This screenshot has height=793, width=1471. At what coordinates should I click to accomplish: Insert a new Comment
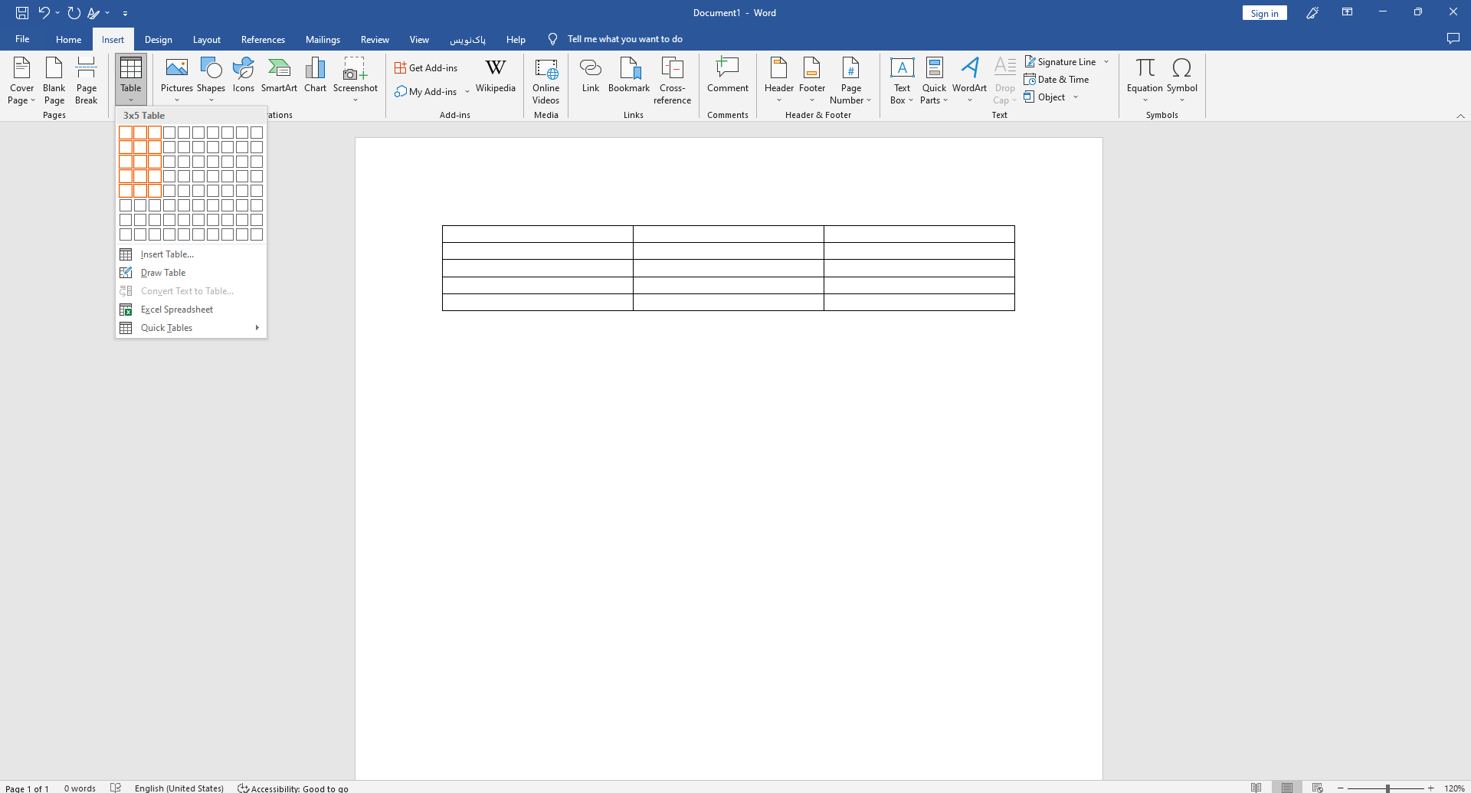727,76
